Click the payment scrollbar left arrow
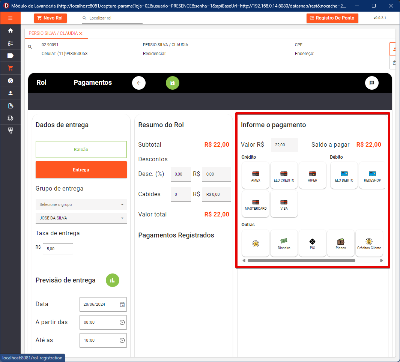Screen dimensions: 400x362 point(244,260)
